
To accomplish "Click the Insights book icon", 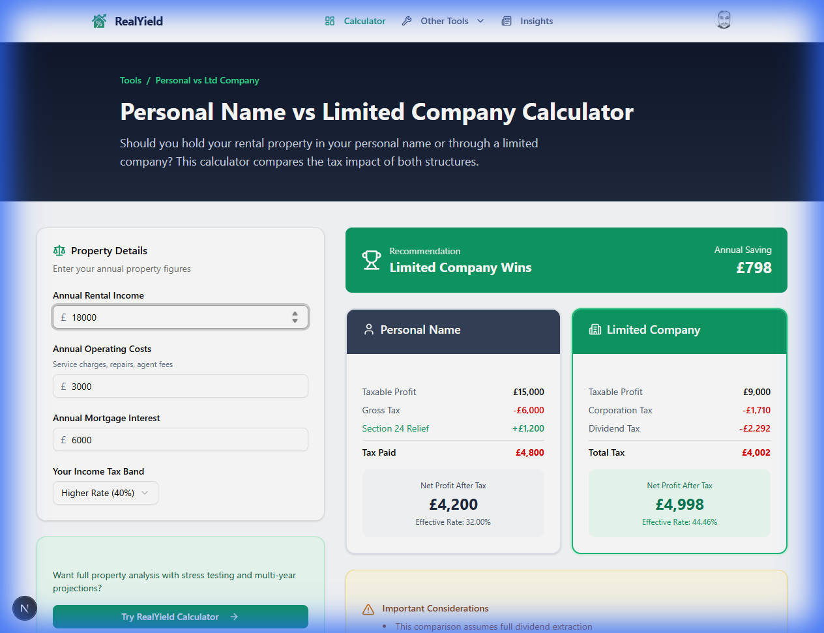I will pyautogui.click(x=506, y=20).
